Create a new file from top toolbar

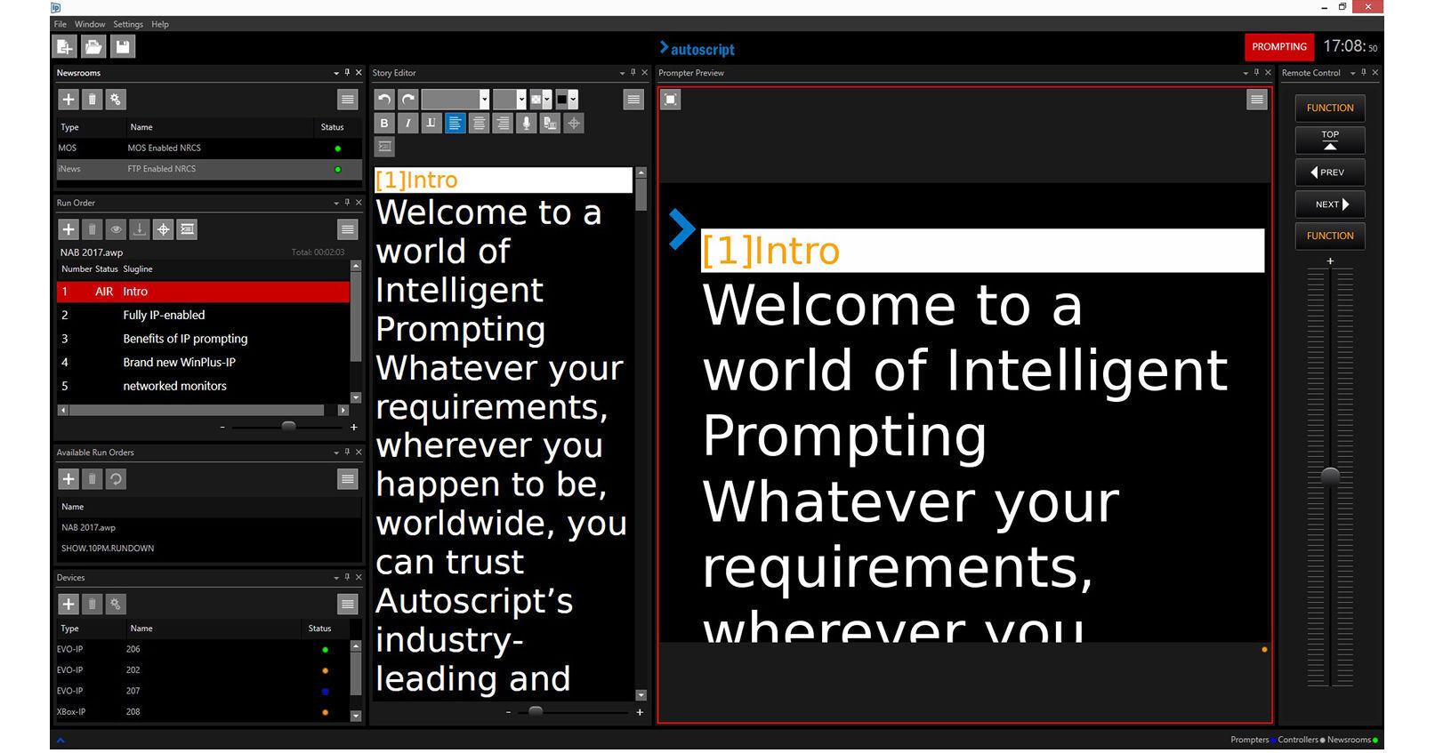pyautogui.click(x=65, y=47)
